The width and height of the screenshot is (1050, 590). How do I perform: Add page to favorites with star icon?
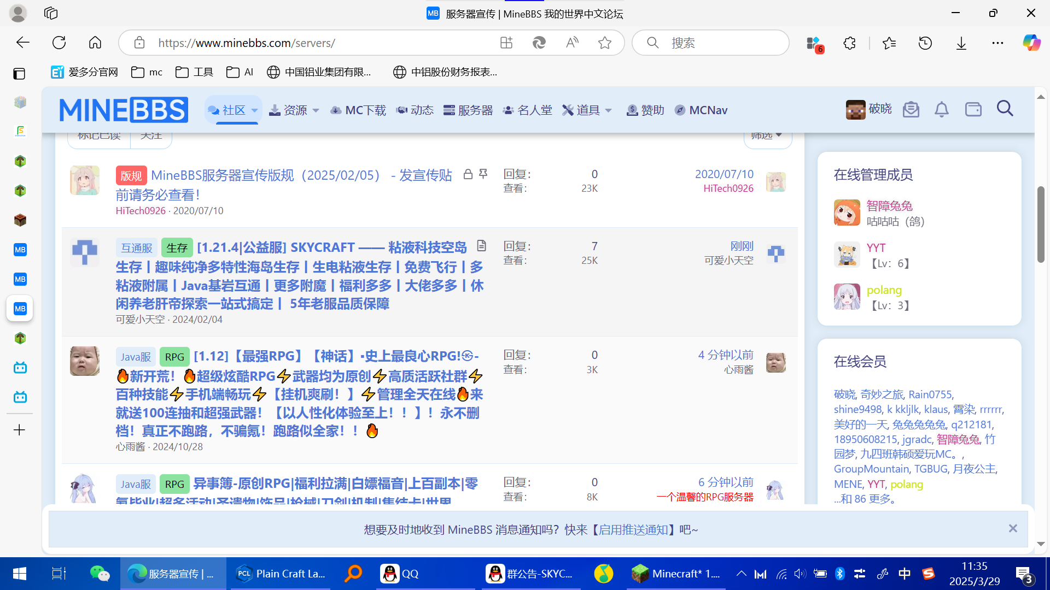tap(605, 43)
